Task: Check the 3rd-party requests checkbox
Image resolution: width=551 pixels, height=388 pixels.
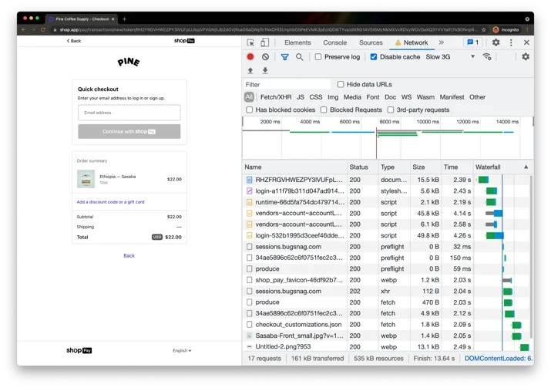Action: [x=391, y=110]
